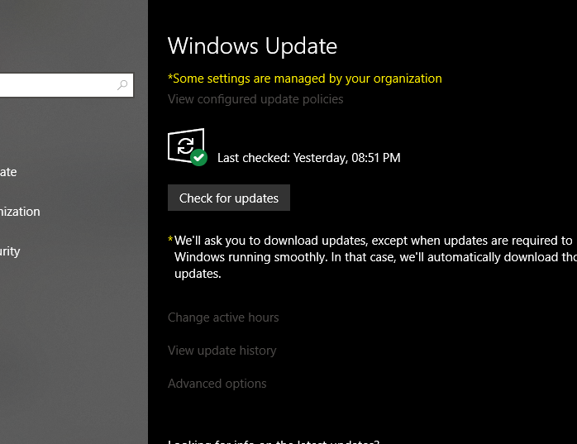
Task: Click the update status sync icon
Action: pos(184,146)
